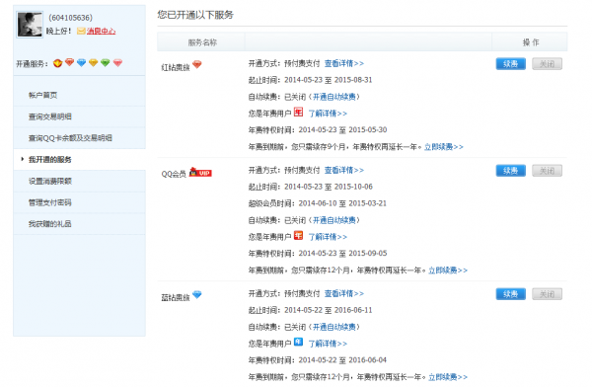Click the pink diamond icon in 开通服务 row
Viewport: 592px width, 387px height.
(117, 63)
